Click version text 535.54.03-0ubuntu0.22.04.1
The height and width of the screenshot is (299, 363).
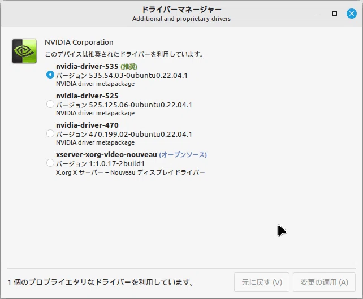138,75
